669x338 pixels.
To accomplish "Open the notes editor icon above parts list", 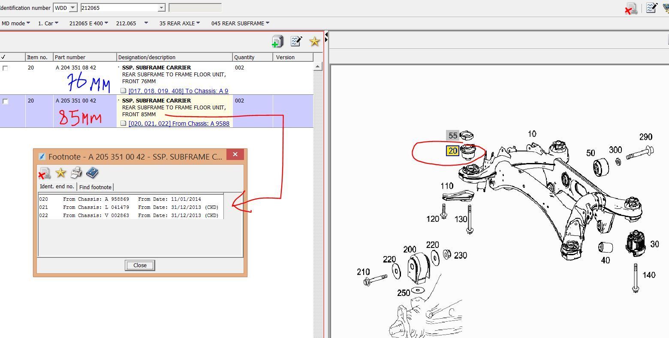I will coord(296,41).
